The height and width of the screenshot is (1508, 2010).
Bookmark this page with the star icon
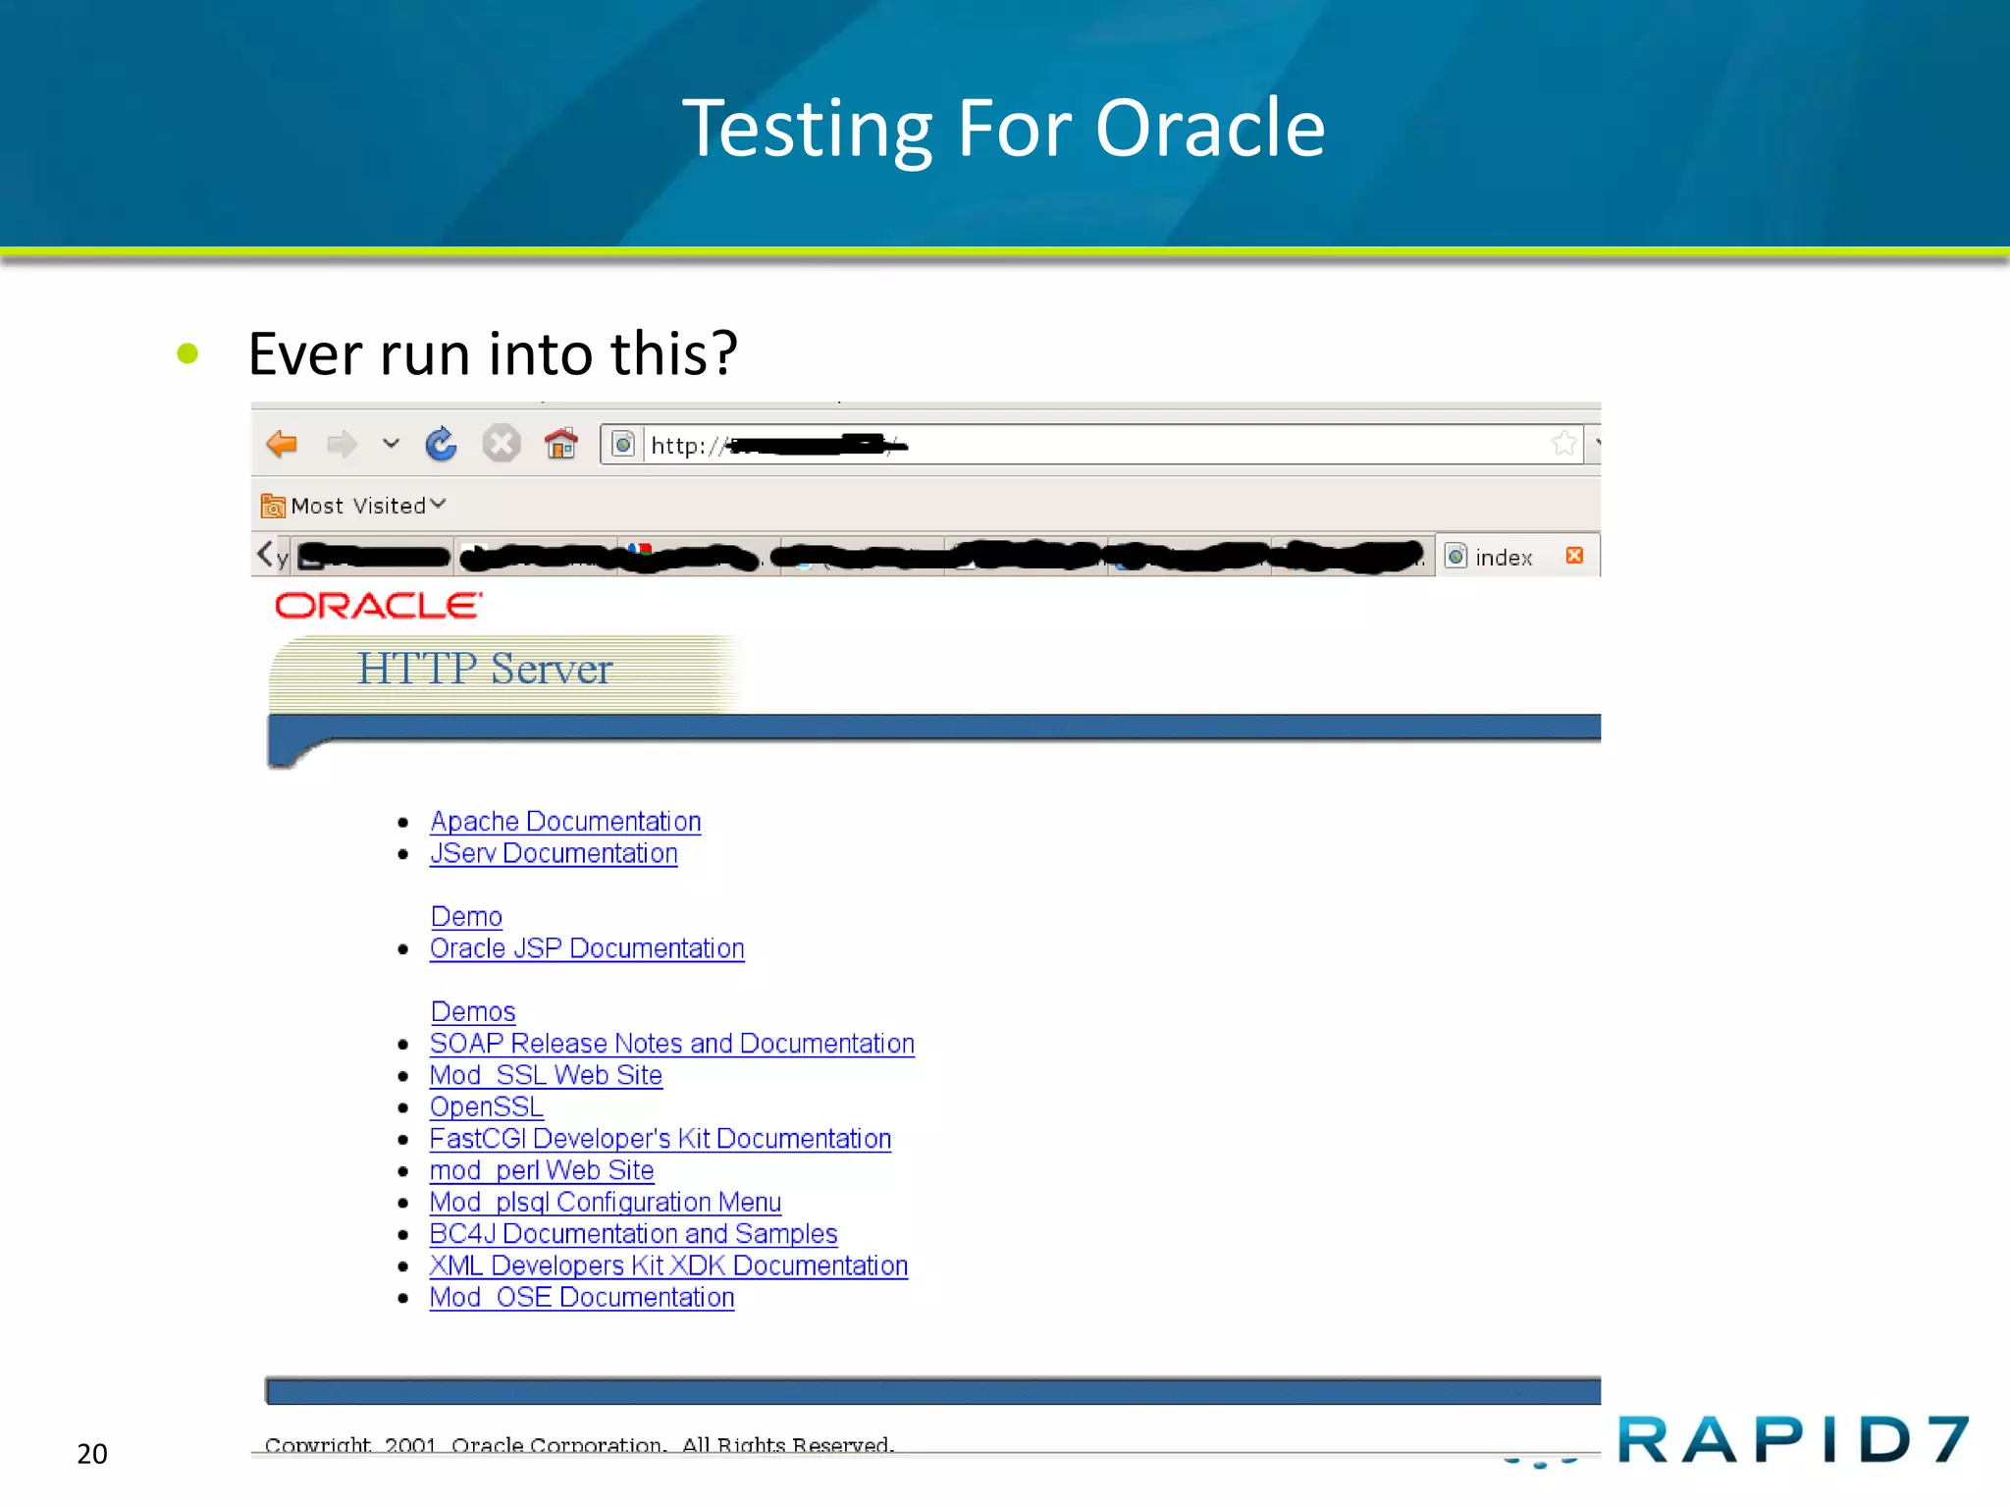coord(1564,444)
